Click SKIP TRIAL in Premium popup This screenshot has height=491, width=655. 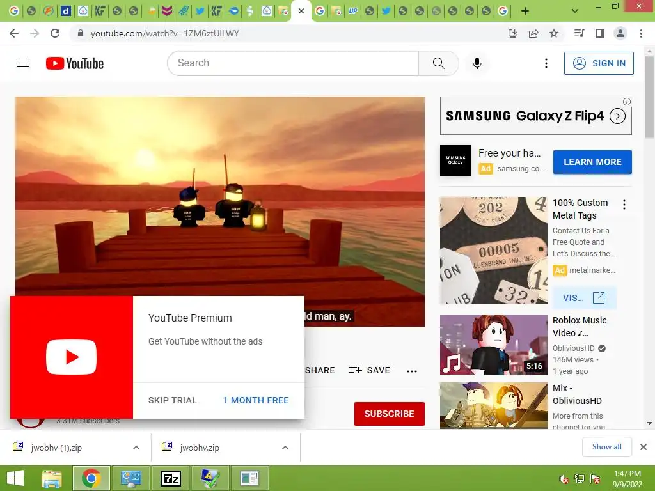[173, 400]
